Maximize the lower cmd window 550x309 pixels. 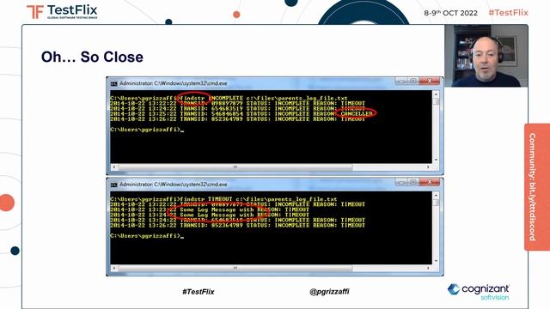point(412,182)
